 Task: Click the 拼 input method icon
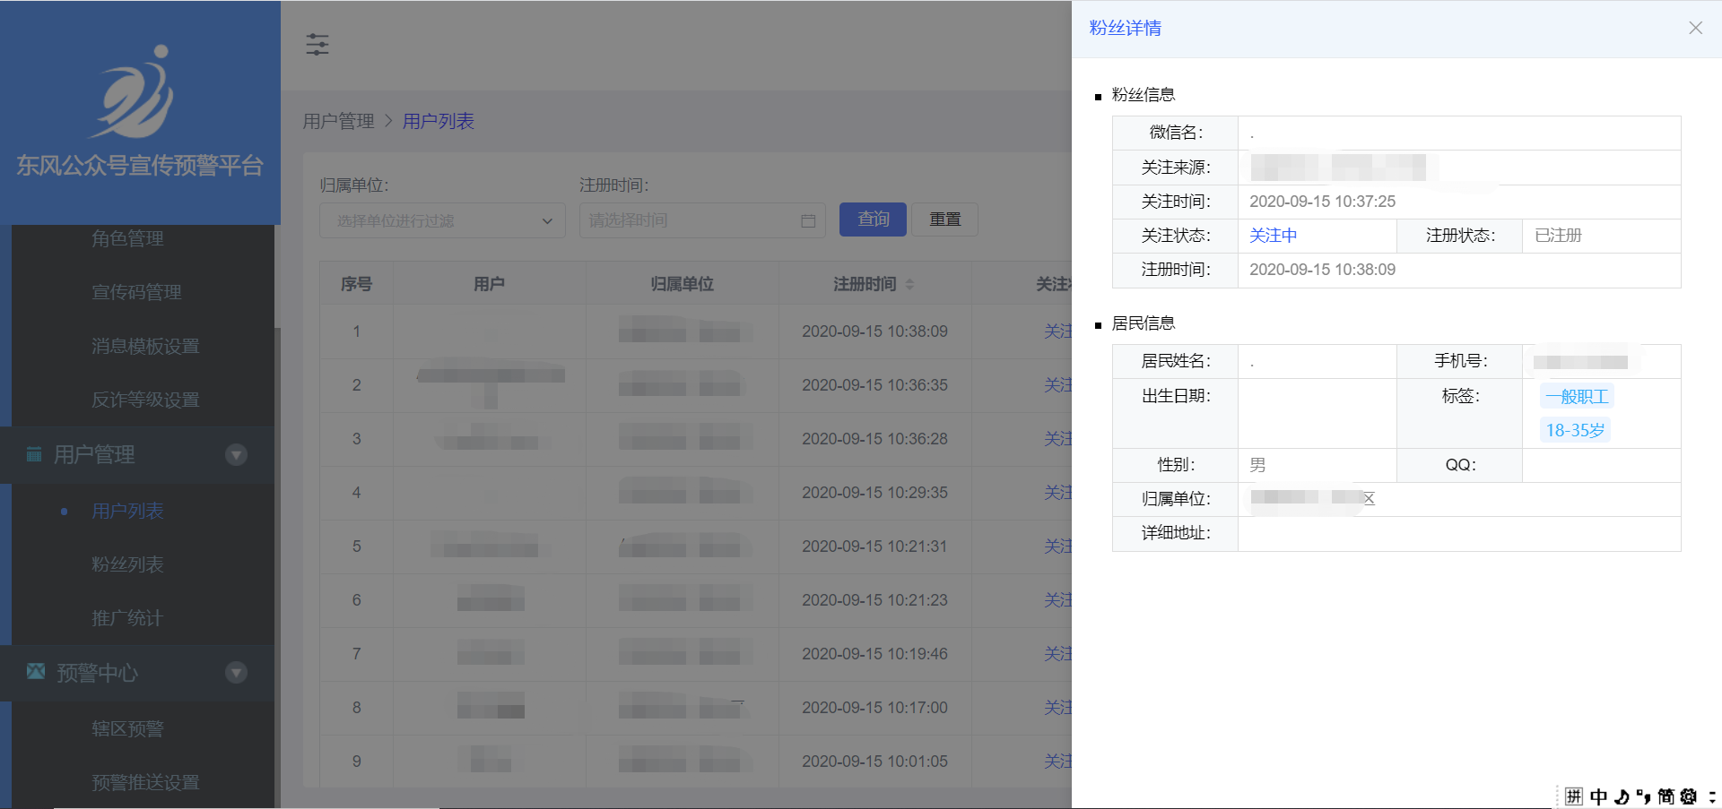1574,796
